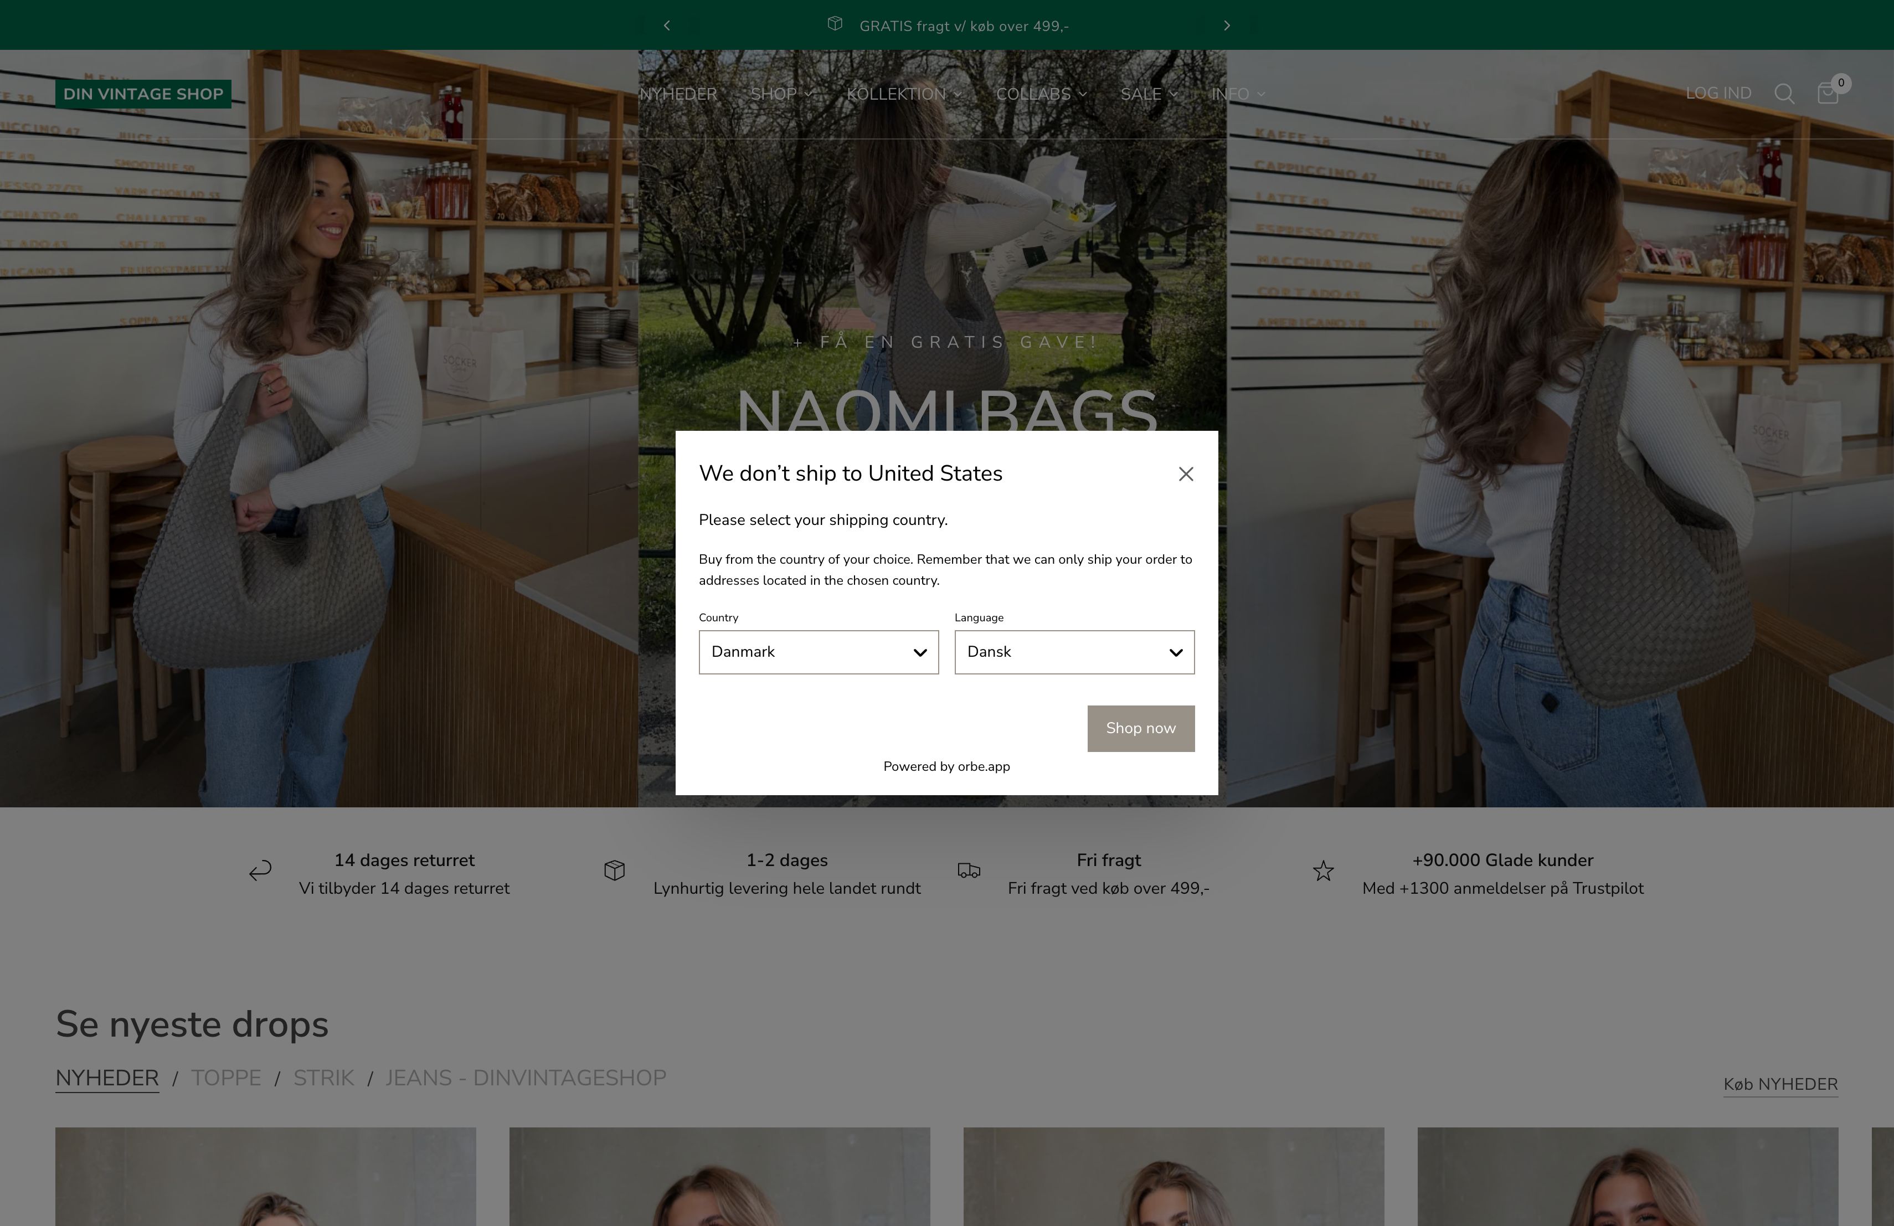
Task: Click the delivery truck icon near Fri fragt
Action: tap(969, 871)
